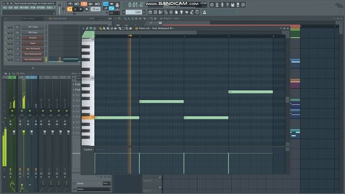
Task: Open the playlist view icon in the main toolbar
Action: coord(150,12)
